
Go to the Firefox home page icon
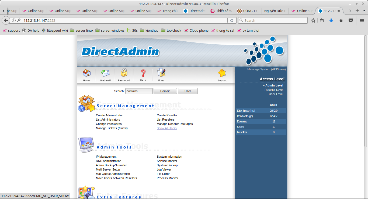click(x=341, y=20)
